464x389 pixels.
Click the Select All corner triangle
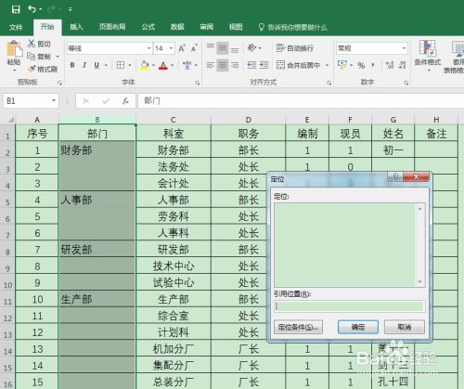[11, 120]
